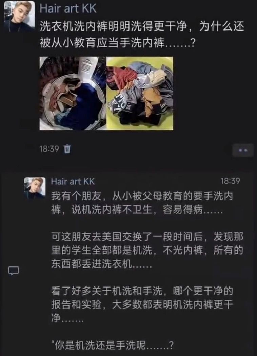Tap the question 你是机洗还是手洗呢
This screenshot has width=257, height=356.
[113, 345]
